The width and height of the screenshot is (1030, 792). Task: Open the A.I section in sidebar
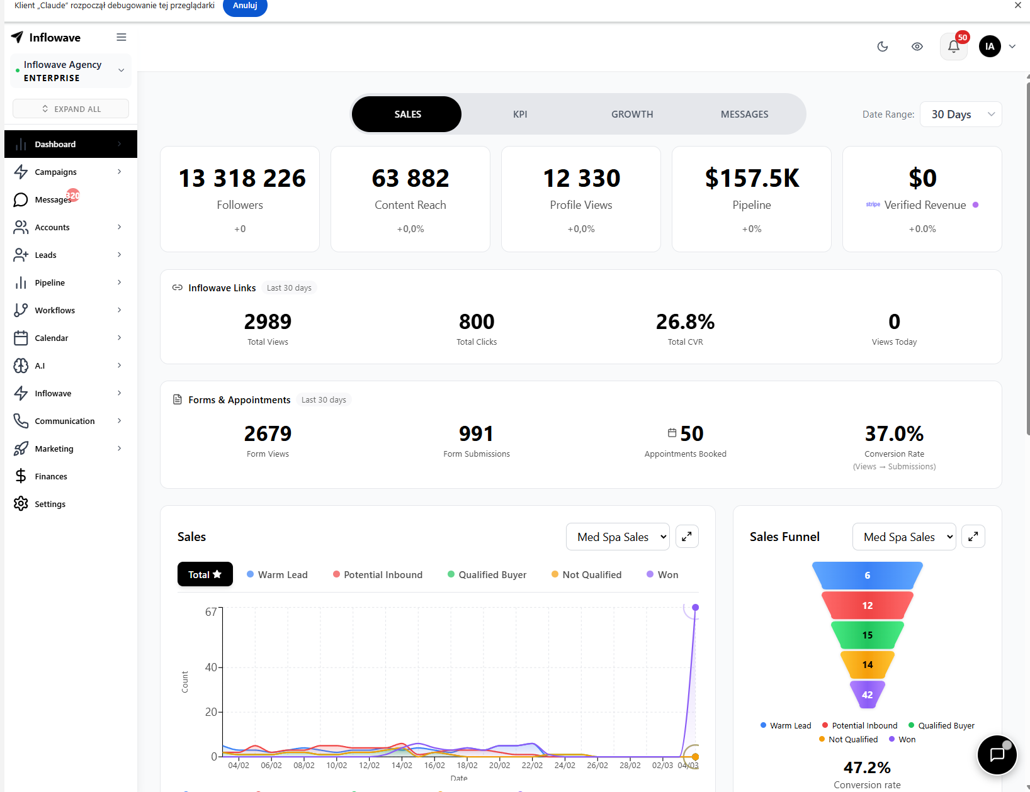(40, 365)
